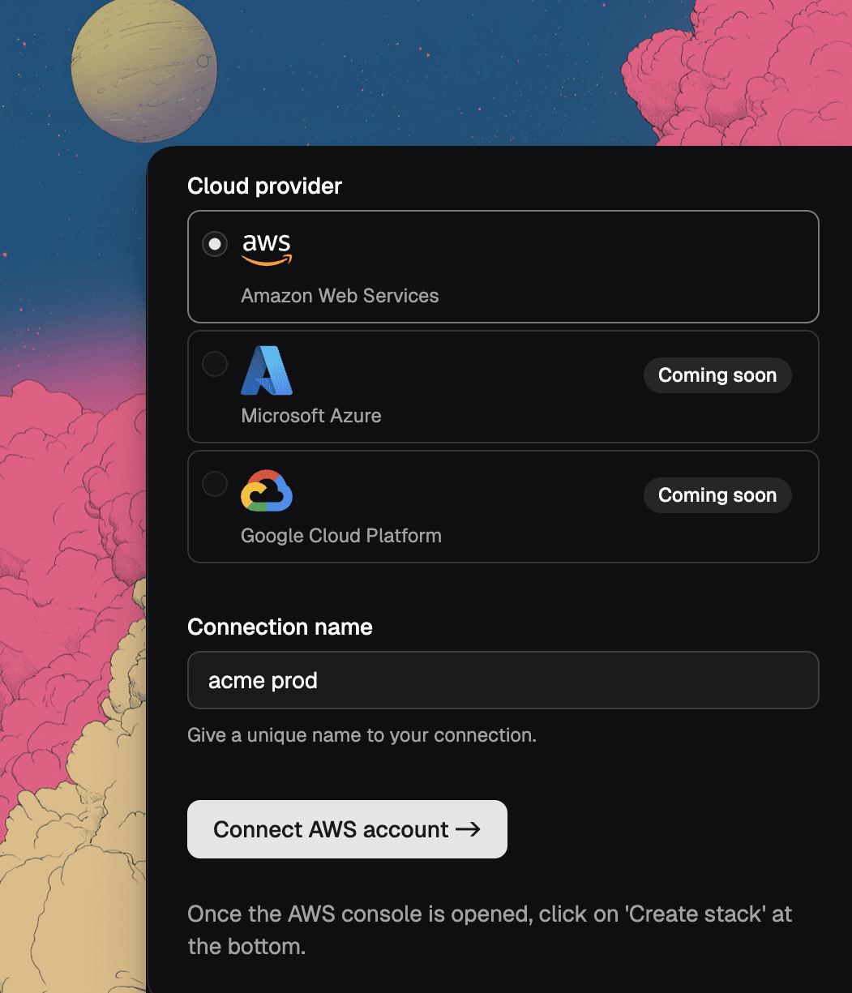Select the Amazon Web Services radio button
Image resolution: width=852 pixels, height=993 pixels.
click(x=215, y=243)
